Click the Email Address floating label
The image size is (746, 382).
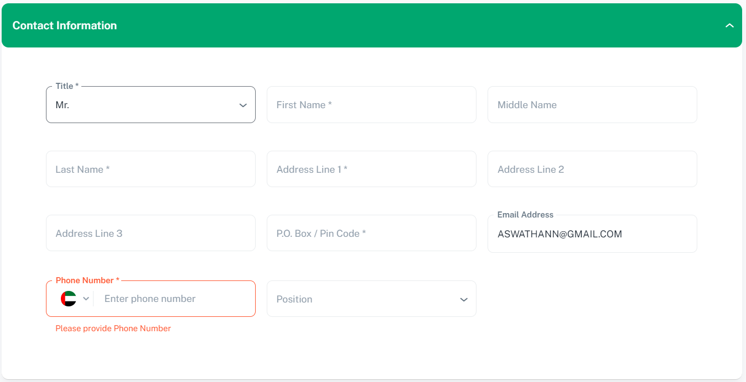(x=525, y=215)
